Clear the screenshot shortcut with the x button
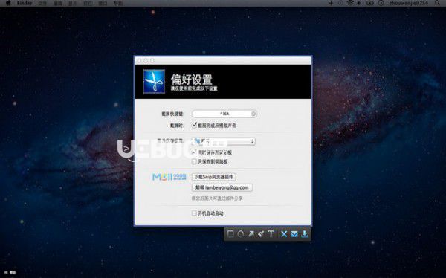 [253, 114]
